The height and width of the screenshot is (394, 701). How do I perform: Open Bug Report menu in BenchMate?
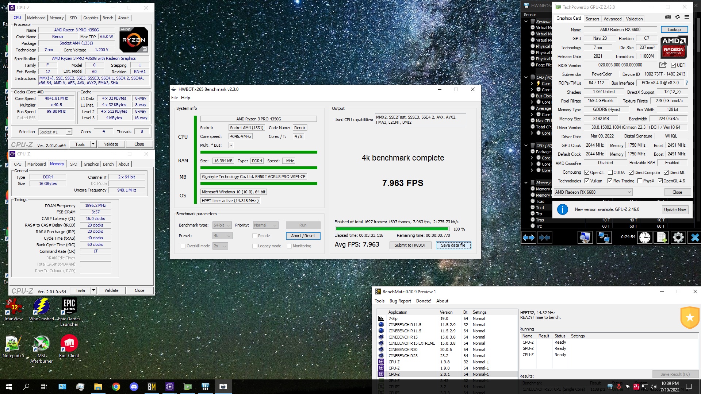click(x=400, y=301)
